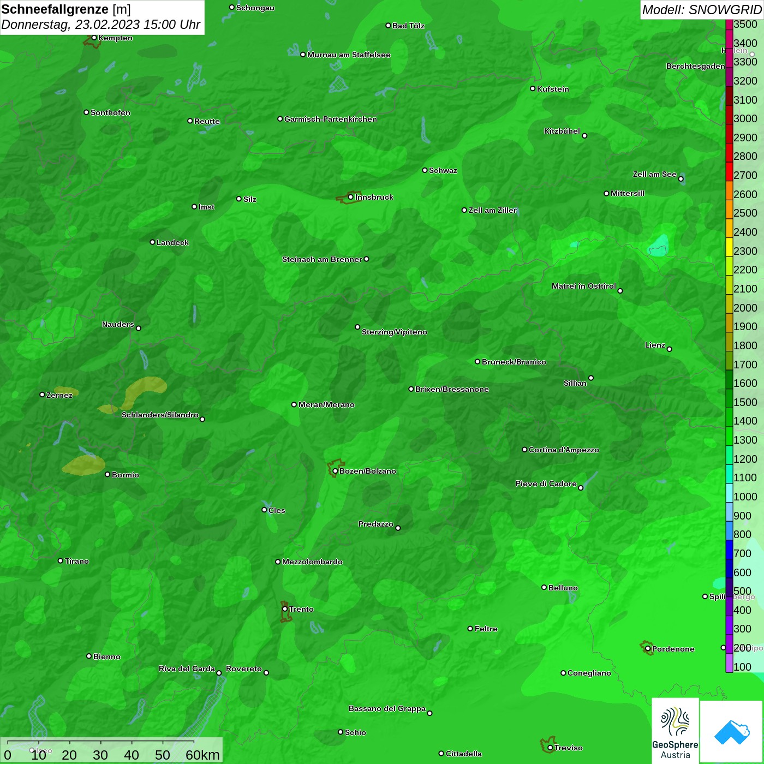Click the Bozen/Bolzano city marker
Viewport: 764px width, 764px height.
coord(335,471)
